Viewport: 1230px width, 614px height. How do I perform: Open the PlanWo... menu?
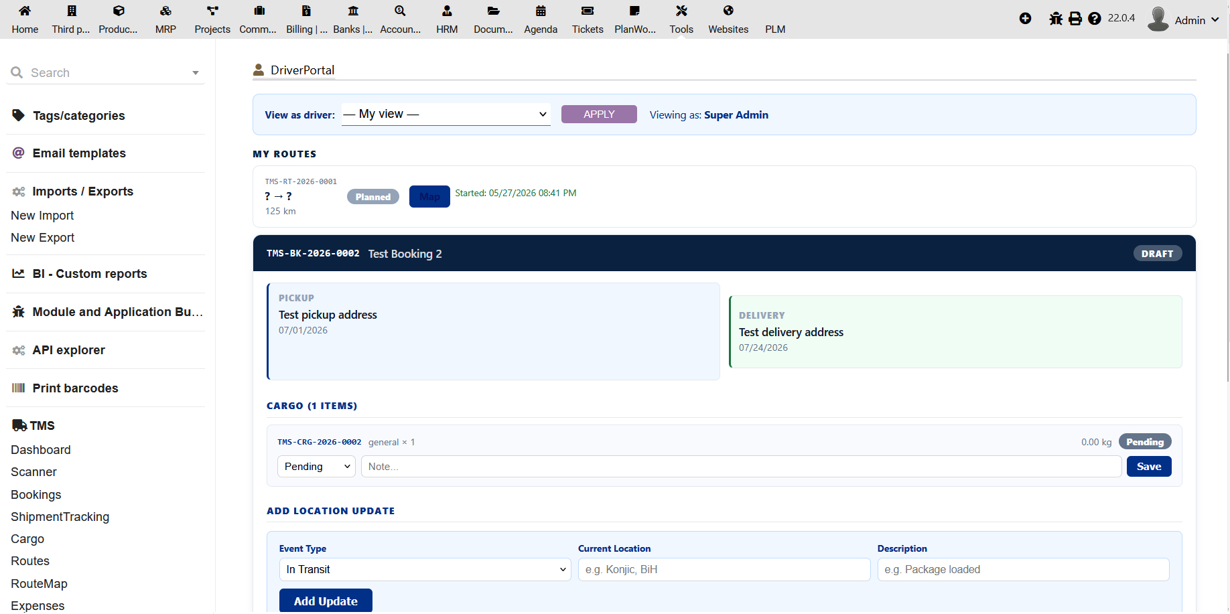point(634,19)
